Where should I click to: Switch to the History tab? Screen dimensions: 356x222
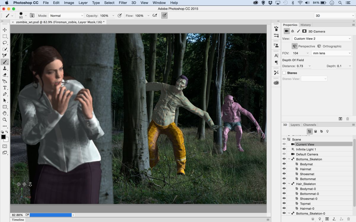pos(306,25)
